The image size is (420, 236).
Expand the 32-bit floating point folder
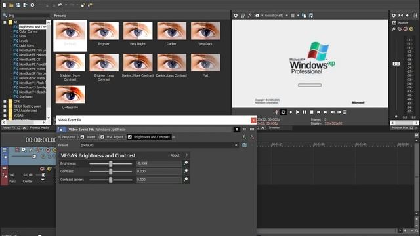pos(5,106)
